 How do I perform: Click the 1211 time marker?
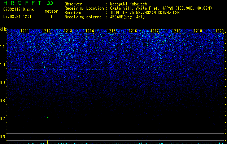[25, 31]
